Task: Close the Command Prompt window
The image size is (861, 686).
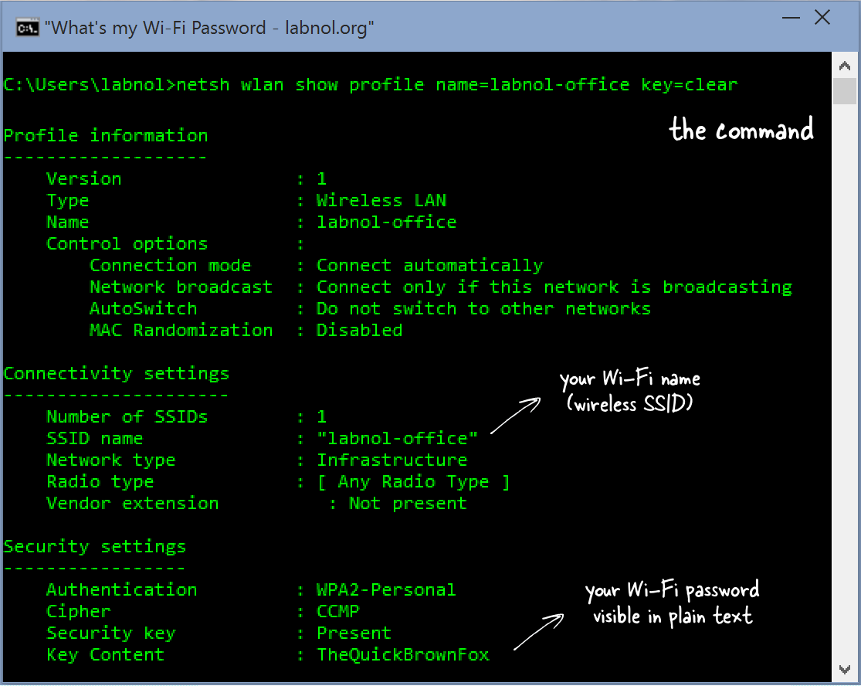Action: (x=822, y=17)
